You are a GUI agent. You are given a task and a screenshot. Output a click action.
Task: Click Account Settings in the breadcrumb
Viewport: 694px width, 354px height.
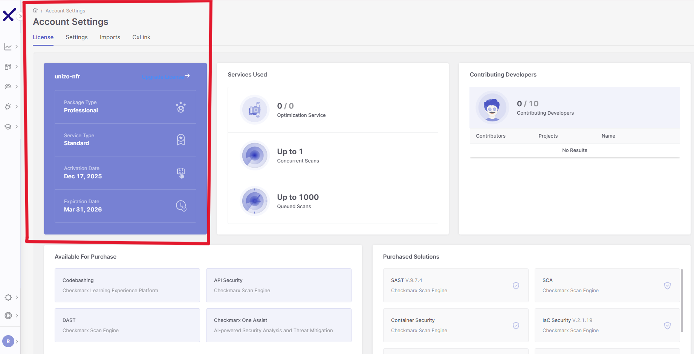click(x=65, y=10)
